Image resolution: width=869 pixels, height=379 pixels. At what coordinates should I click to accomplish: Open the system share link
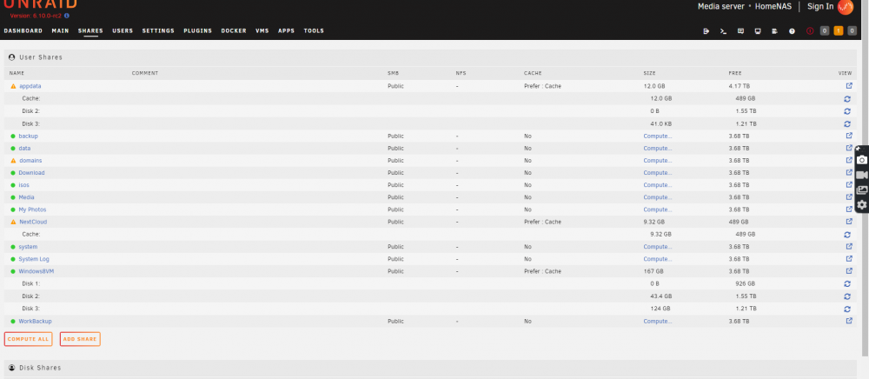pyautogui.click(x=29, y=247)
